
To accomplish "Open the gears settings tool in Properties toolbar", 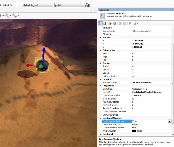I will [x=136, y=23].
